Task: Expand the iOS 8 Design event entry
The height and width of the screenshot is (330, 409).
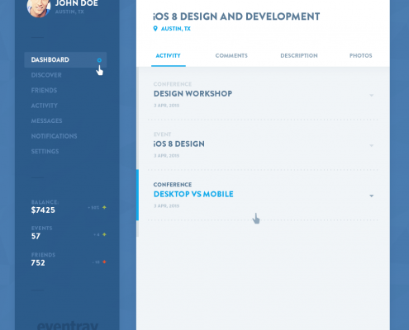Action: tap(371, 145)
